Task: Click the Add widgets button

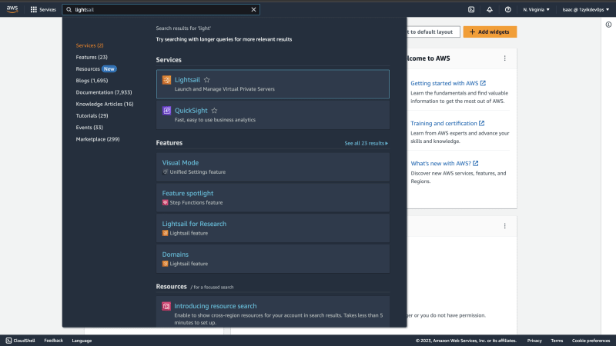Action: [490, 32]
